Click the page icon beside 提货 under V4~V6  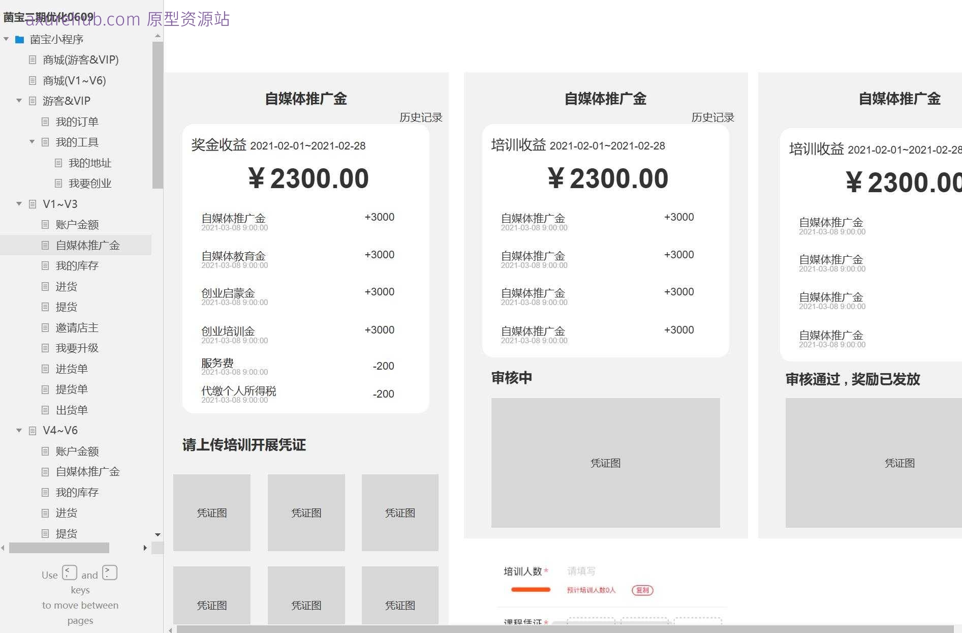45,533
